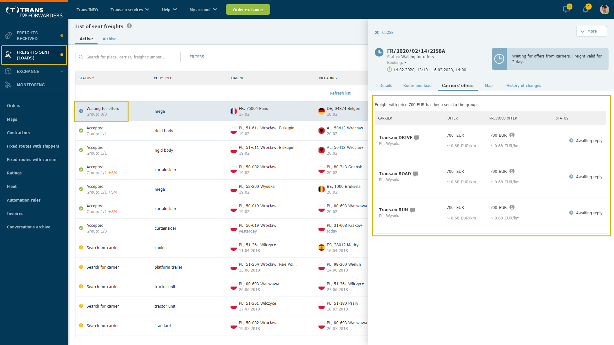Click the green check icon on Accepted Kraków row

click(x=81, y=228)
